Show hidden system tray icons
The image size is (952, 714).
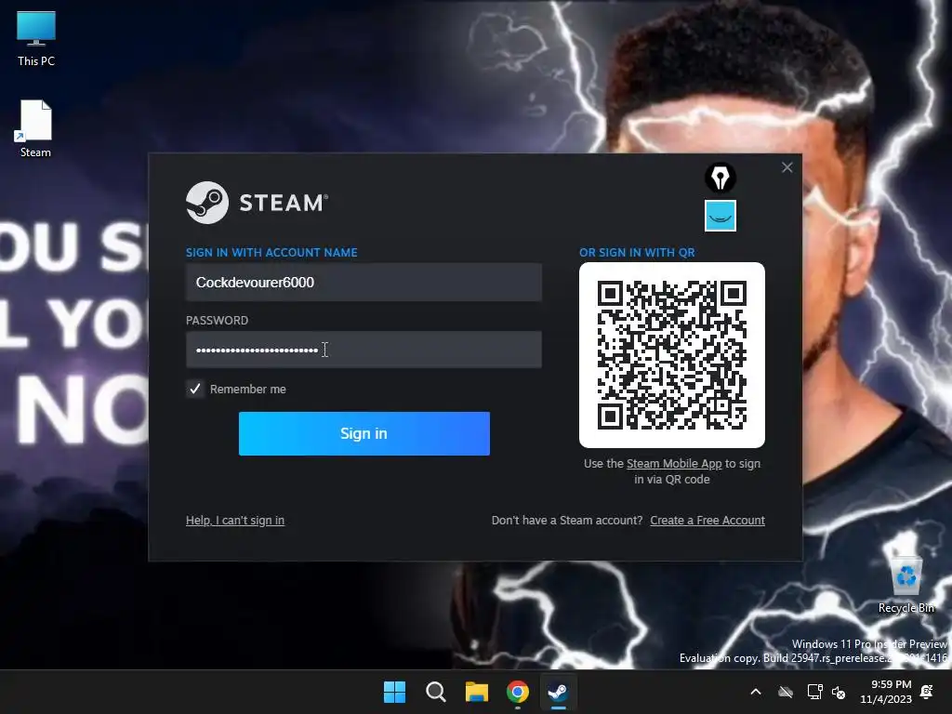click(756, 692)
